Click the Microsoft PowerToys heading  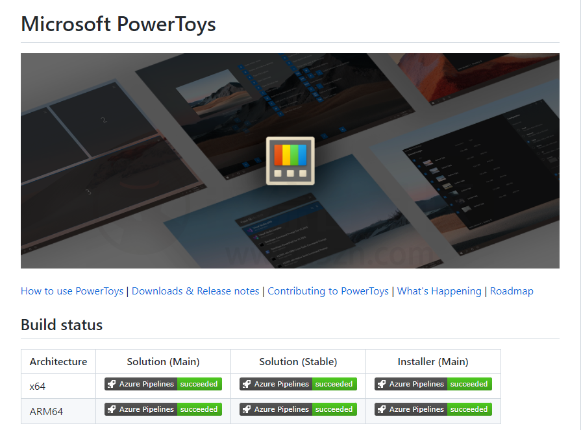[x=118, y=25]
